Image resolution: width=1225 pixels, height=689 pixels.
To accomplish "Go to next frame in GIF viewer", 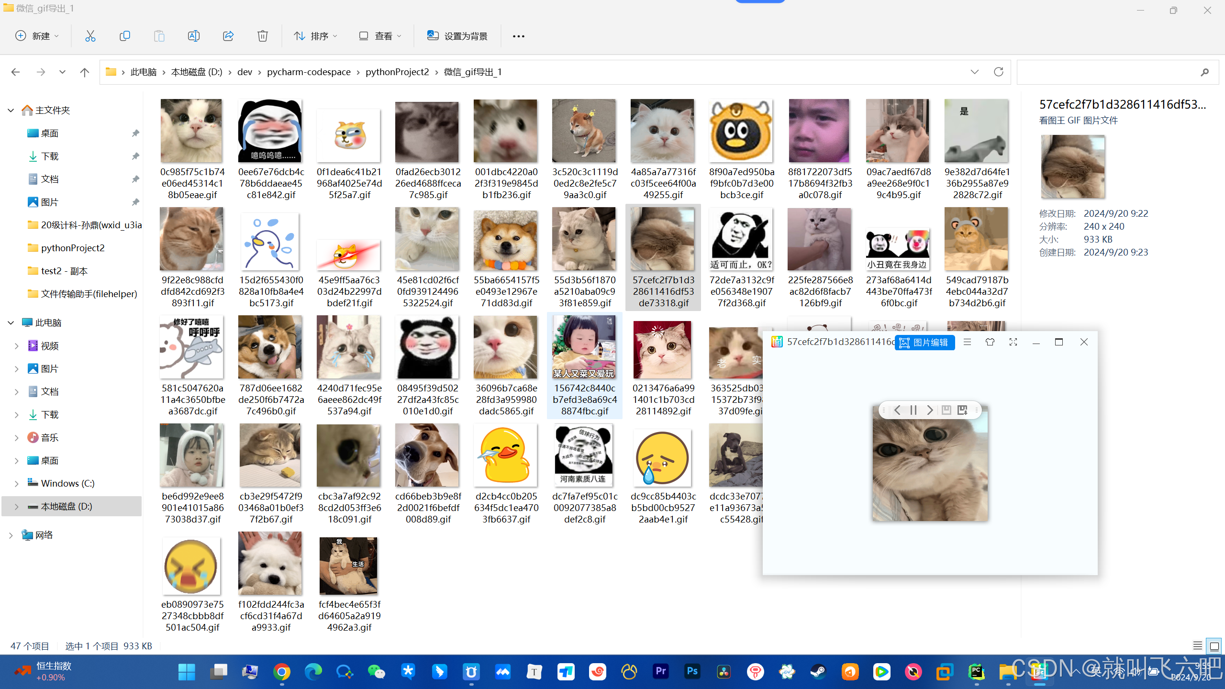I will (929, 410).
